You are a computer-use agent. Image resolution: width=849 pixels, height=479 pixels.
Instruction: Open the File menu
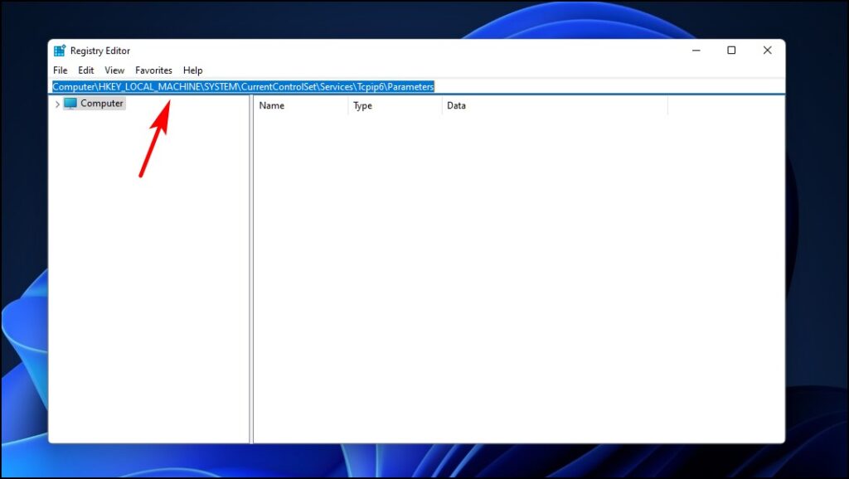tap(60, 70)
